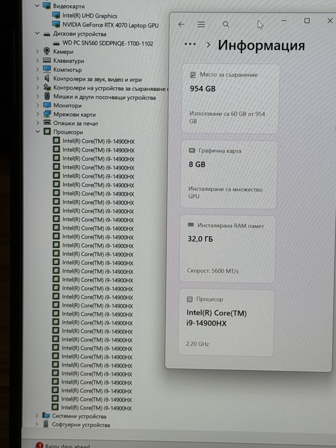The height and width of the screenshot is (448, 336).
Task: Click the Мрежови карти network icon
Action: coord(47,114)
